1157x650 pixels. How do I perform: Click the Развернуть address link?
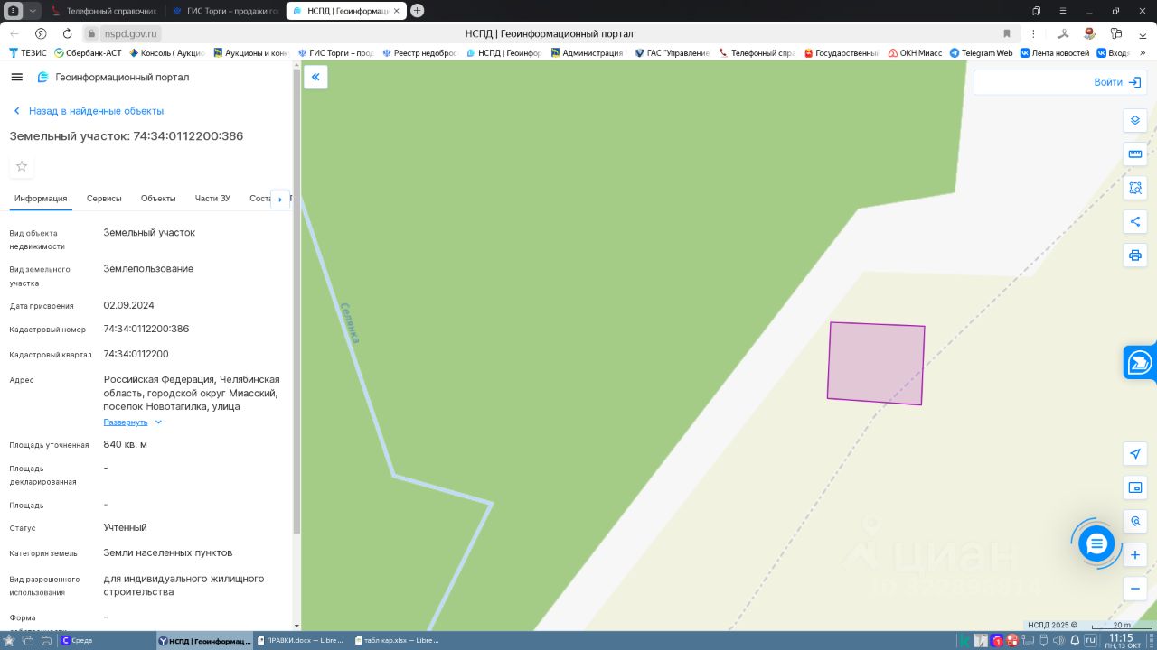coord(126,422)
